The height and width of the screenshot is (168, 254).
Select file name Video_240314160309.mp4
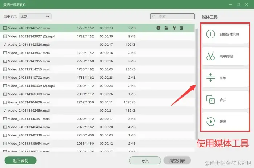click(x=29, y=94)
